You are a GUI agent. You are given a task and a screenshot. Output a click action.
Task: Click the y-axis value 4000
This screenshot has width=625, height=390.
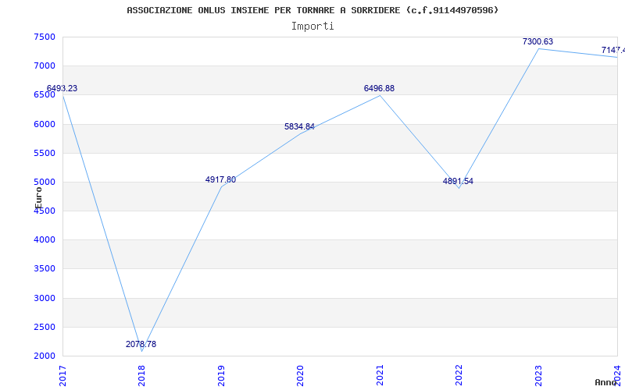pos(45,240)
